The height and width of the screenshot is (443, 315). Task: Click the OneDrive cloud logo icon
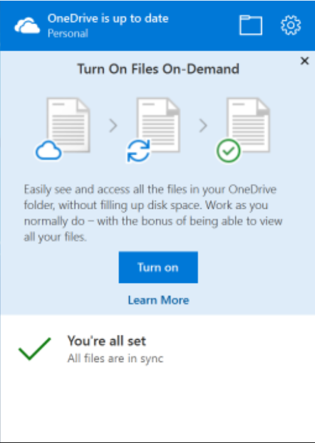click(27, 25)
